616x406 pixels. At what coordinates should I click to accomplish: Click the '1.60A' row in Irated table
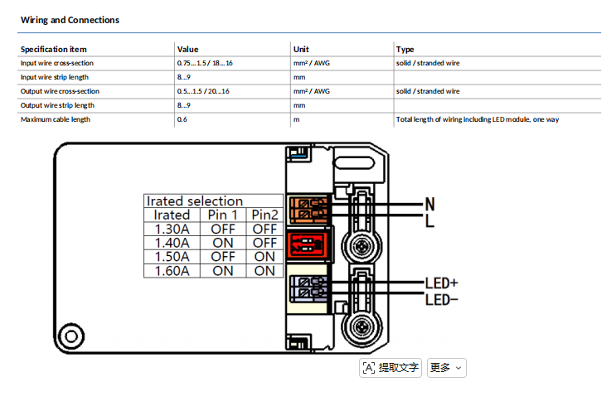(213, 271)
